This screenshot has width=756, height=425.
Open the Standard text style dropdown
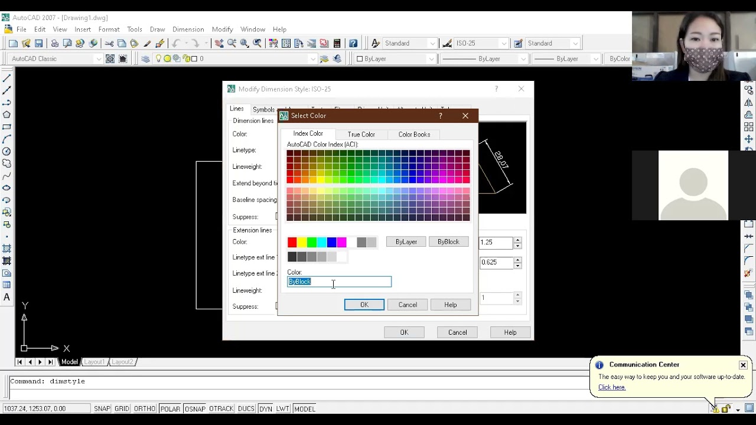tap(432, 43)
